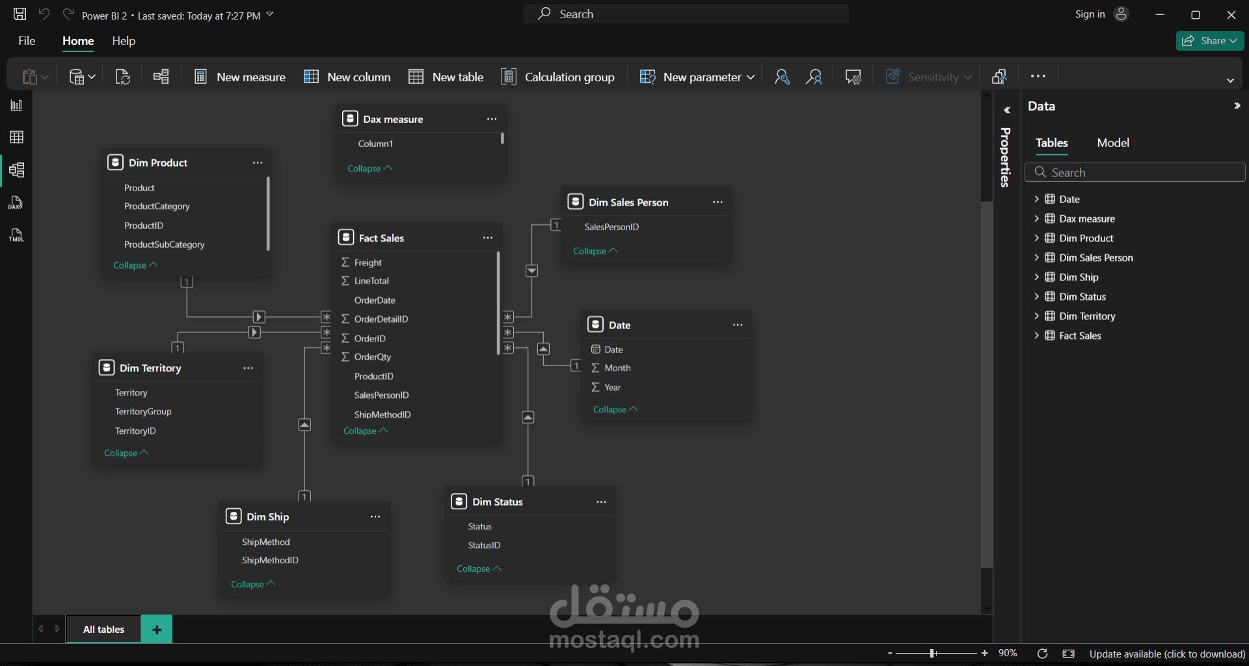Switch to Tables tab in Data pane
The height and width of the screenshot is (666, 1249).
click(1052, 143)
